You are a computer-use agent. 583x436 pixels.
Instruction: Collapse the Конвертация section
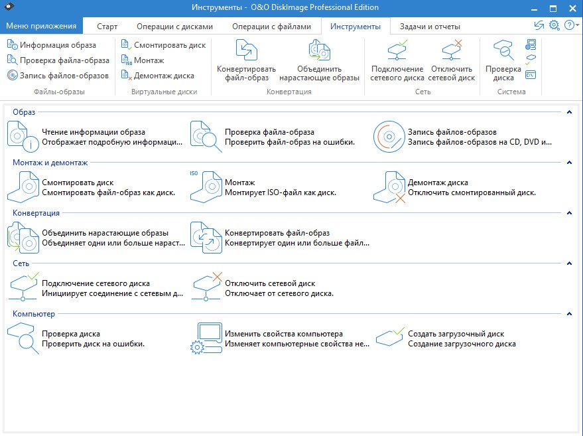coord(568,213)
